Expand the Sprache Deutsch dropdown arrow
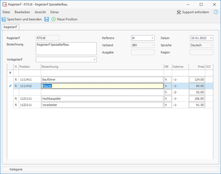Screen dimensions: 221x174 pos(211,45)
